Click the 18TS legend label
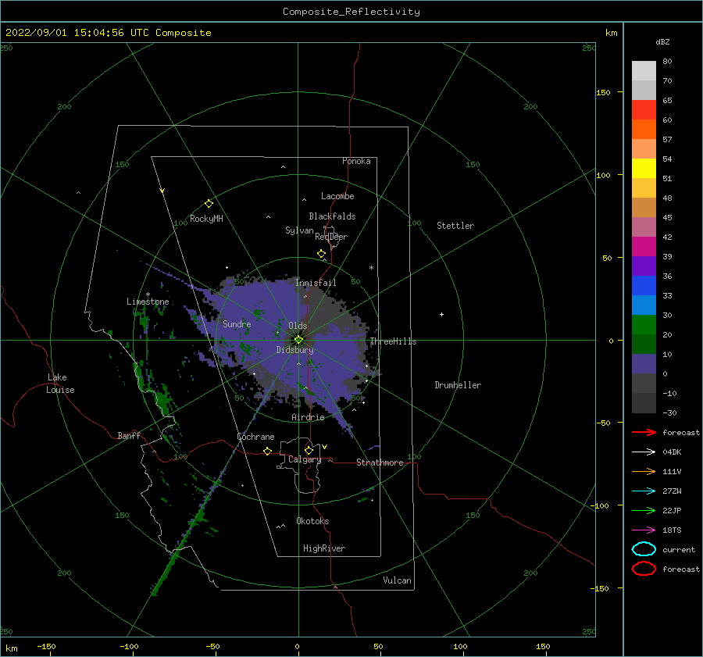The height and width of the screenshot is (657, 703). (x=672, y=530)
